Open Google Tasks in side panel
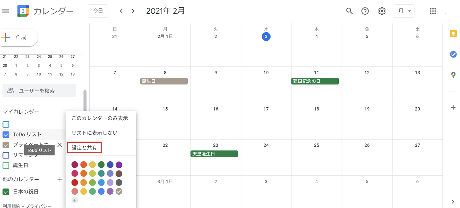Image resolution: width=460 pixels, height=208 pixels. coord(453,54)
